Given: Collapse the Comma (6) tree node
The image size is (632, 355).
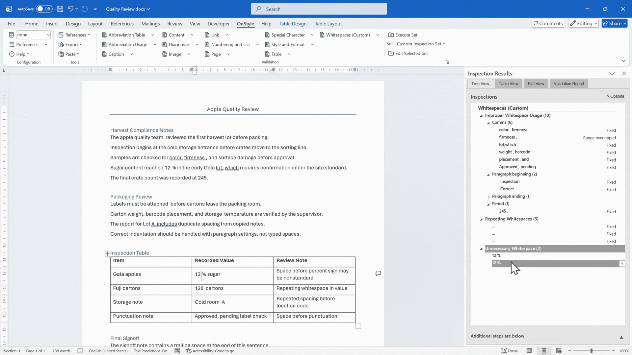Looking at the screenshot, I should pyautogui.click(x=488, y=123).
